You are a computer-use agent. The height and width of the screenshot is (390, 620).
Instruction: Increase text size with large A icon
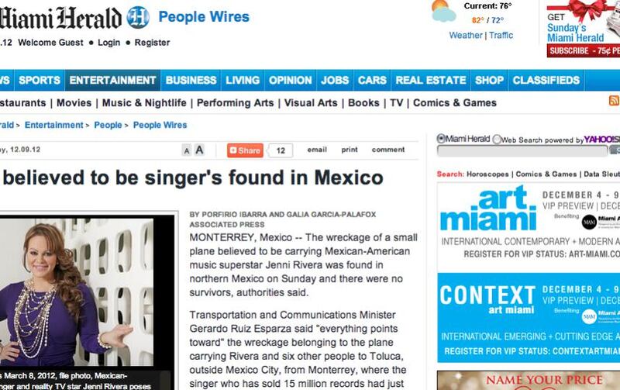pyautogui.click(x=199, y=150)
